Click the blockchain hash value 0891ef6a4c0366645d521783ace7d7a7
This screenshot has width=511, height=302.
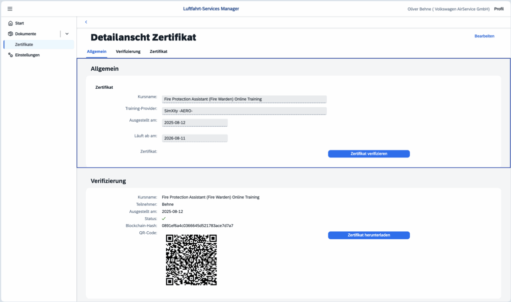(x=198, y=226)
